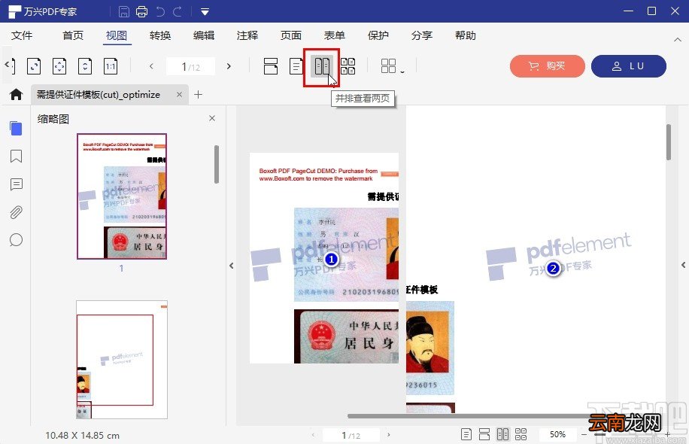Add a new tab with plus

coord(198,95)
